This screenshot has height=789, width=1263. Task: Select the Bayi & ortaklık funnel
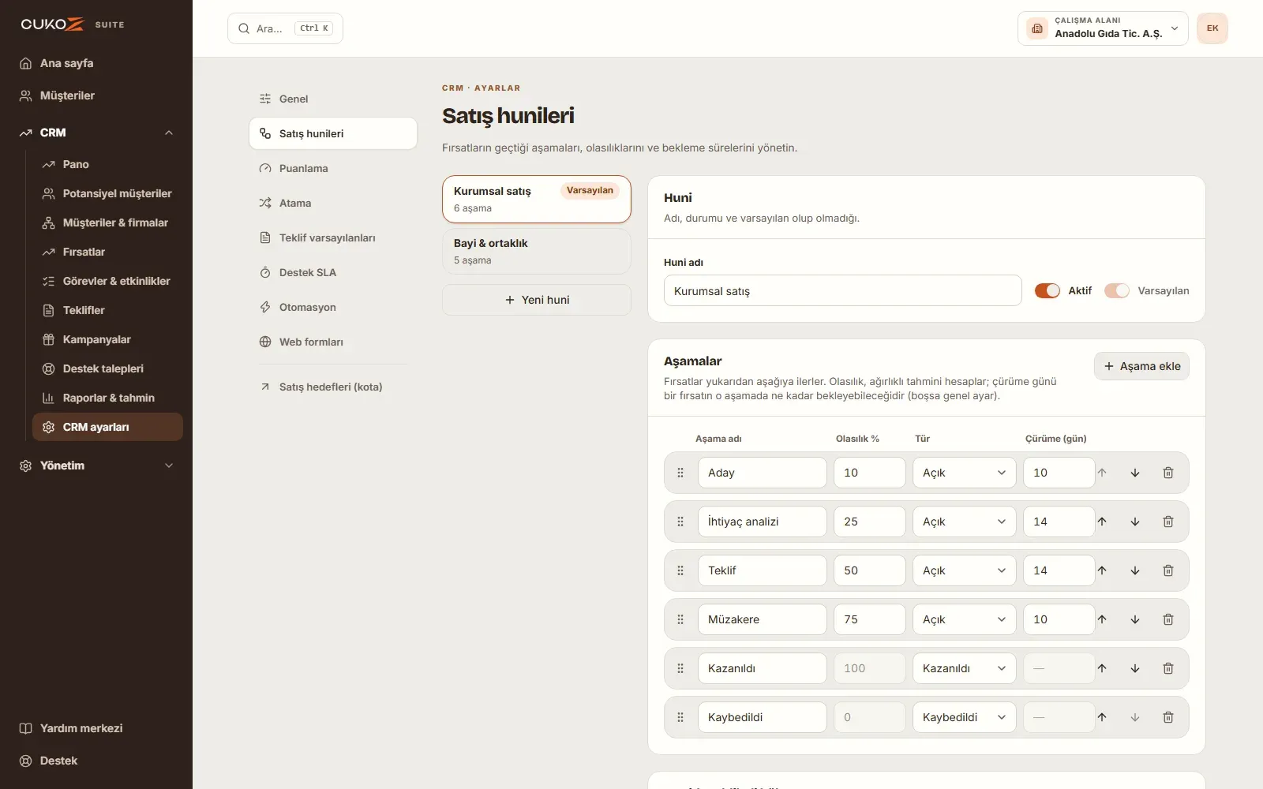click(x=537, y=251)
